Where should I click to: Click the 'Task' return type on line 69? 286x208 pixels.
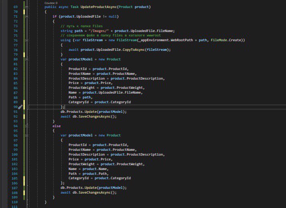[x=75, y=7]
